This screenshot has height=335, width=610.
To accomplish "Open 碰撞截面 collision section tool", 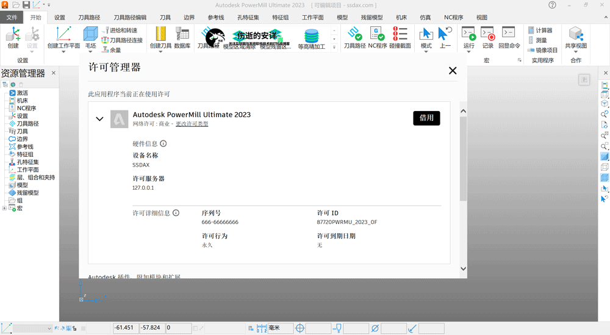I will point(400,38).
